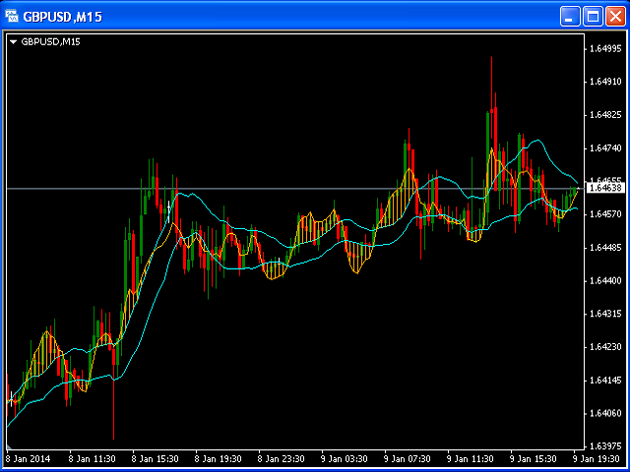Click the 1.64400 price axis label
Screen dimensions: 630x472
[x=605, y=280]
